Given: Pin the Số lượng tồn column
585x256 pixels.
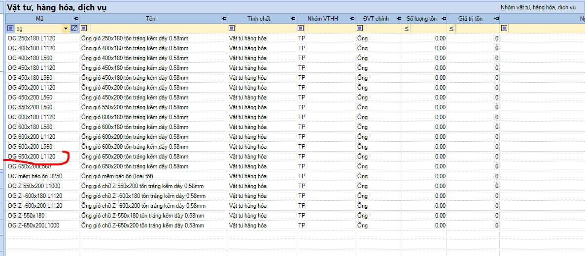Looking at the screenshot, I should tap(443, 19).
